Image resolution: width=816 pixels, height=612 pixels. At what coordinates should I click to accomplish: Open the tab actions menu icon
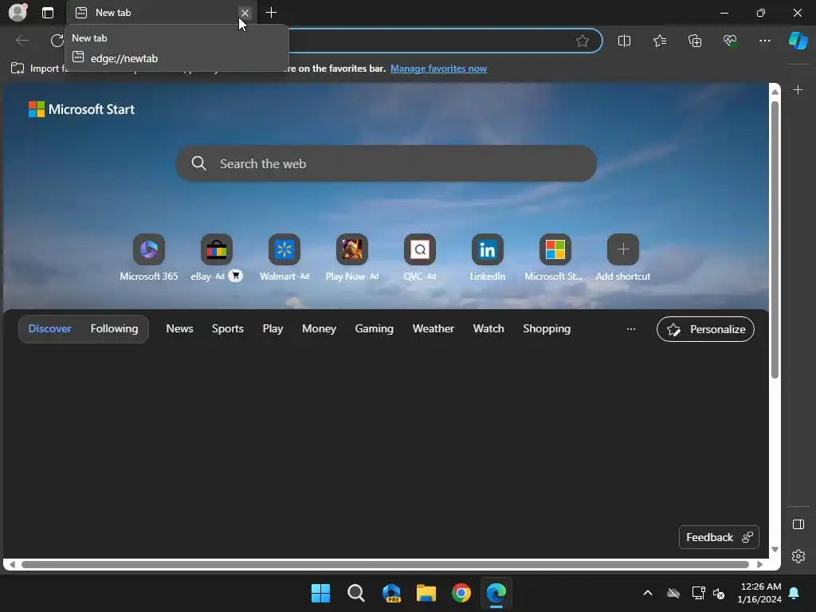pyautogui.click(x=47, y=13)
